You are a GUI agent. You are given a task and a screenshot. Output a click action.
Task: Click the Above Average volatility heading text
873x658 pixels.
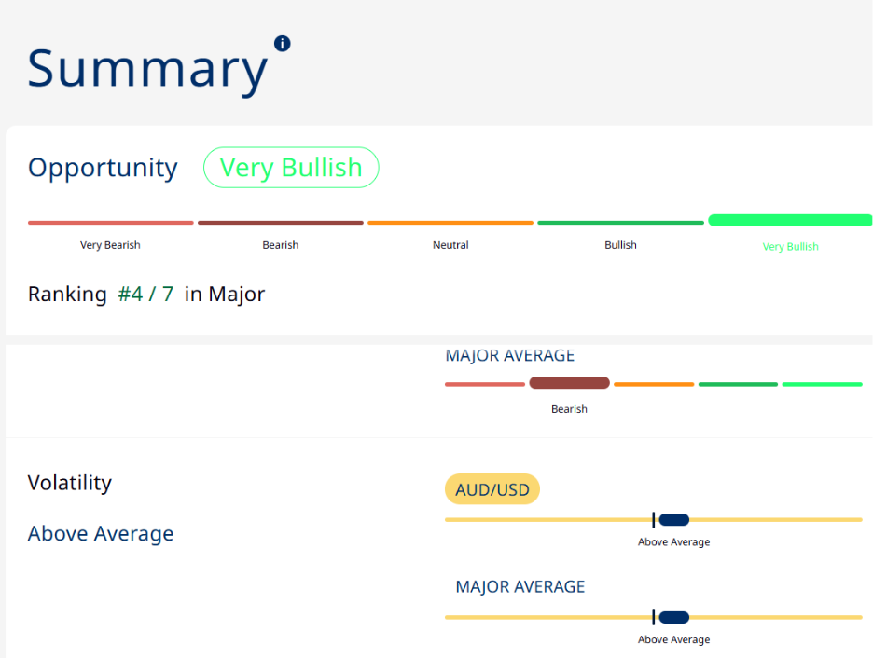(101, 533)
